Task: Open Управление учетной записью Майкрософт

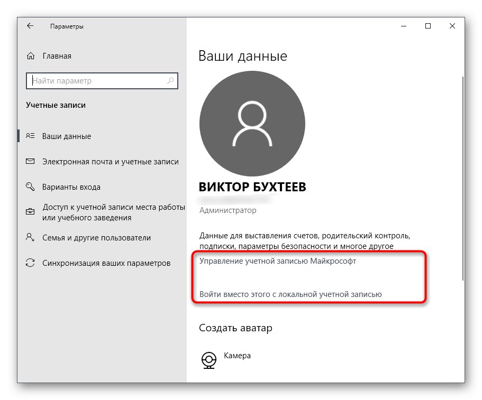Action: (x=278, y=259)
